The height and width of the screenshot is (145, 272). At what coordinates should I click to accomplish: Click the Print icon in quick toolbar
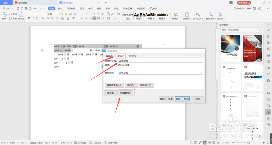coord(26,8)
